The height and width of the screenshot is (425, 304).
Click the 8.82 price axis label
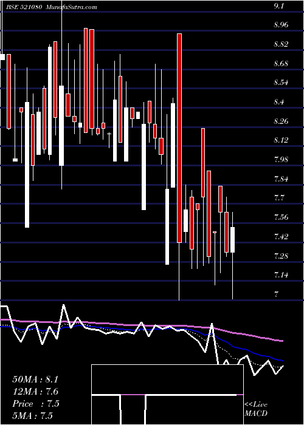tap(281, 44)
